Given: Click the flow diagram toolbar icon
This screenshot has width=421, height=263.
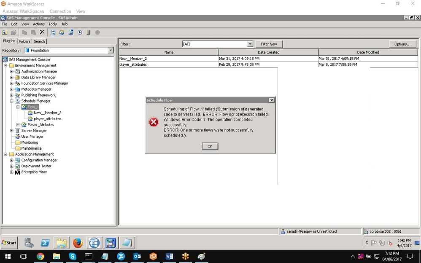Looking at the screenshot, I should click(53, 32).
